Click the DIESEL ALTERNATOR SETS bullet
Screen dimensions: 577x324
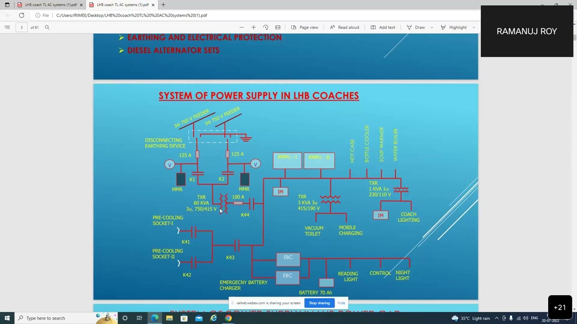[x=173, y=50]
